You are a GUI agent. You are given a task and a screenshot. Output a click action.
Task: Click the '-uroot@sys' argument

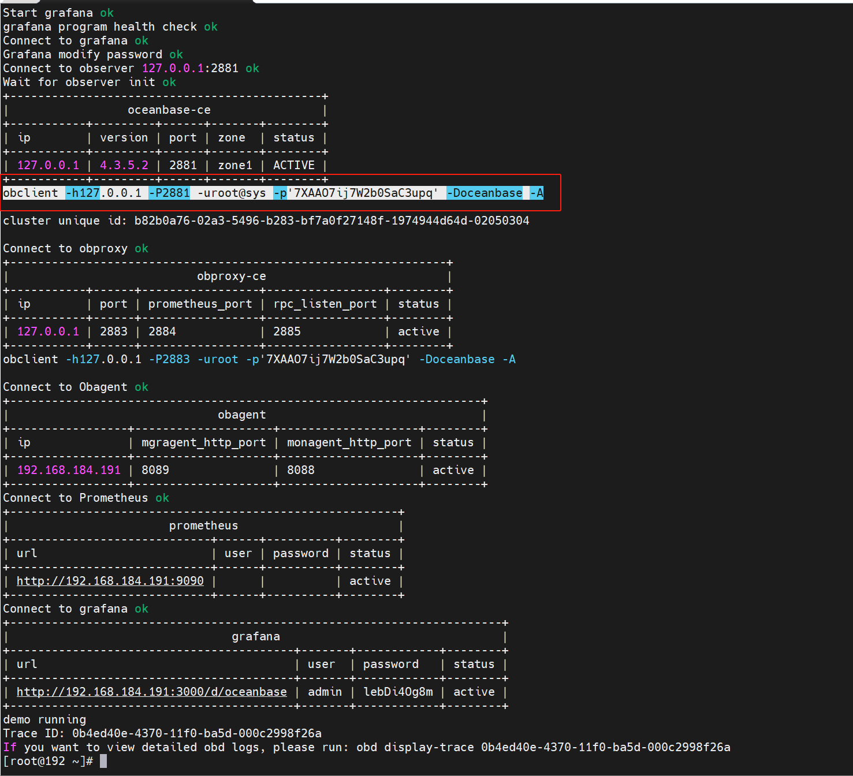tap(232, 193)
